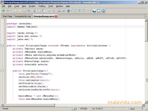Click the Forward navigation arrow
This screenshot has width=148, height=111.
coord(8,11)
